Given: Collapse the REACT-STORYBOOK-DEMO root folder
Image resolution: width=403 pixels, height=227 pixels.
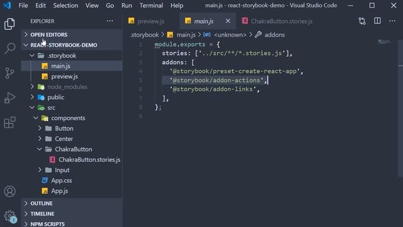Looking at the screenshot, I should [72, 45].
